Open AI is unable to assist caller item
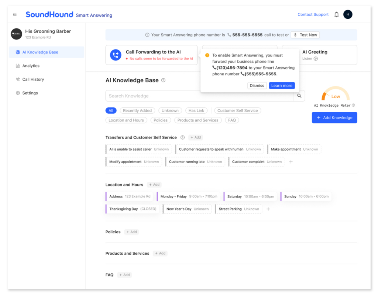Viewport: 378px width, 295px height. [139, 149]
